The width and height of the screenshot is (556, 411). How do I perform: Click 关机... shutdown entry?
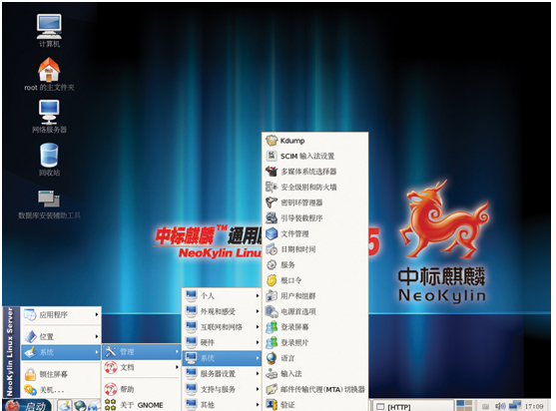(x=61, y=390)
